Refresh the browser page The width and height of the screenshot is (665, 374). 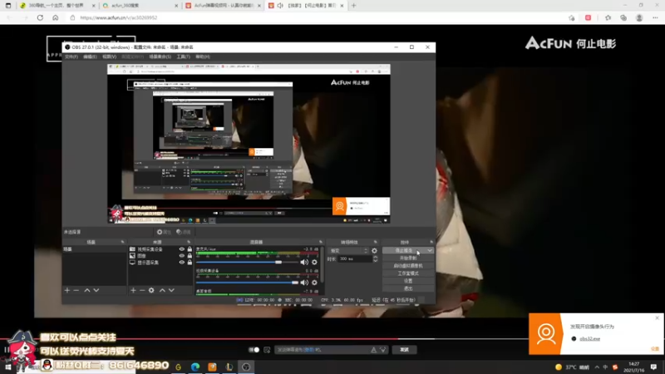click(x=40, y=17)
